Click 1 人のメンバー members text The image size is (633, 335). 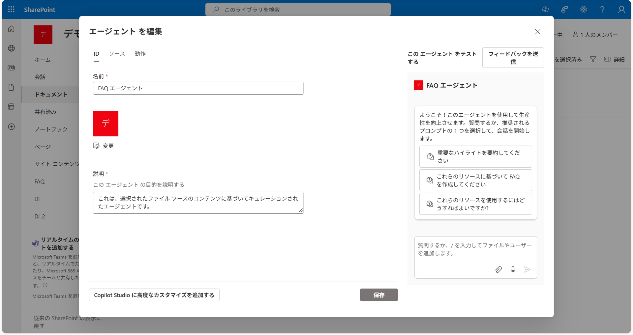click(599, 35)
